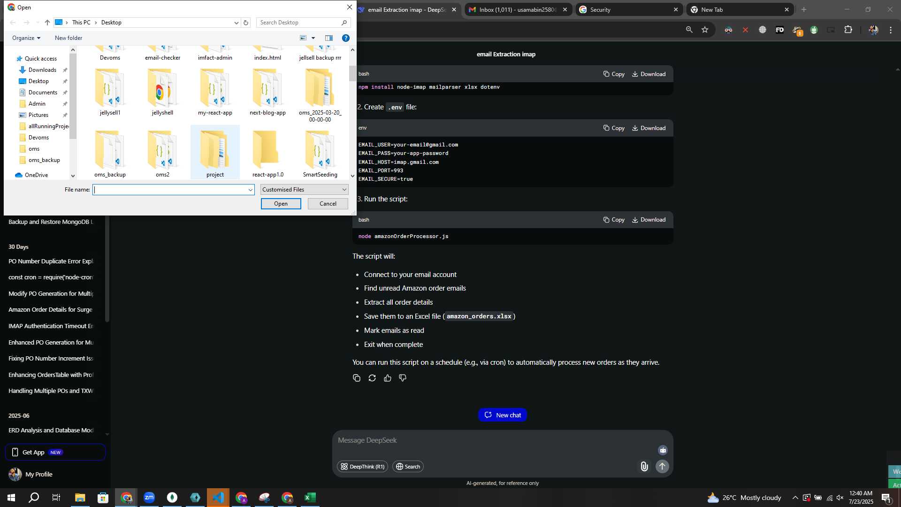Open 'Amazon Order Details for Surge' chat
The height and width of the screenshot is (507, 901).
pyautogui.click(x=51, y=310)
